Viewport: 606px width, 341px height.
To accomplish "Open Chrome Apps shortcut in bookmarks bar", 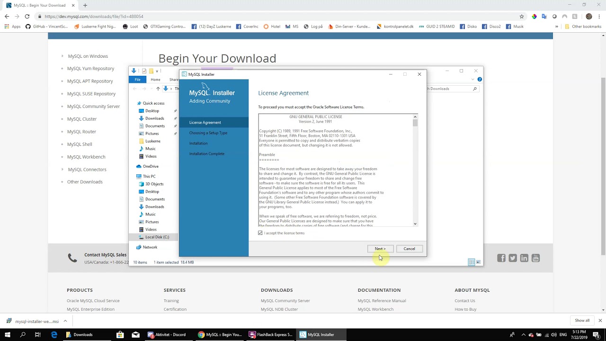I will (x=13, y=27).
